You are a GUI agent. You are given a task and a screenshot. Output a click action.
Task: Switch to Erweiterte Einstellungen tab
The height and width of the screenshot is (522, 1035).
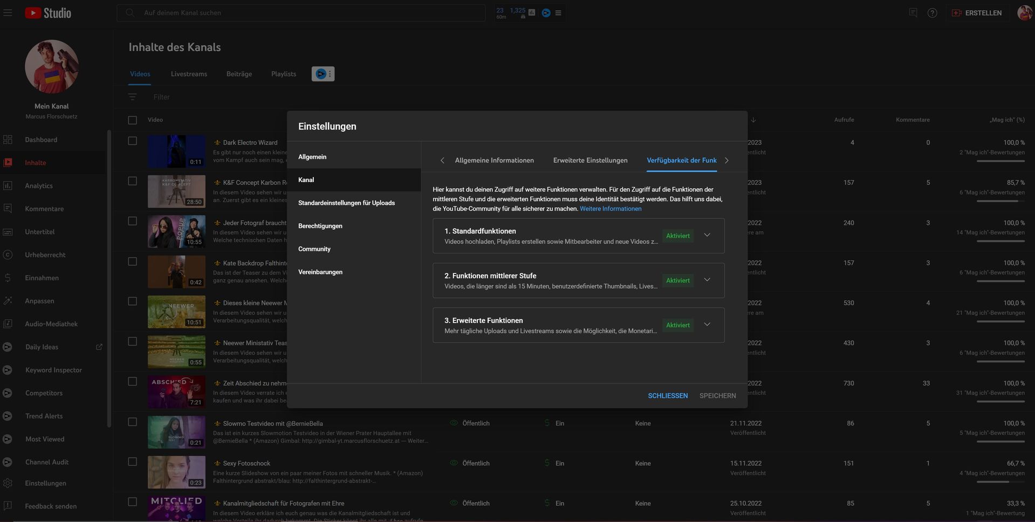[590, 160]
